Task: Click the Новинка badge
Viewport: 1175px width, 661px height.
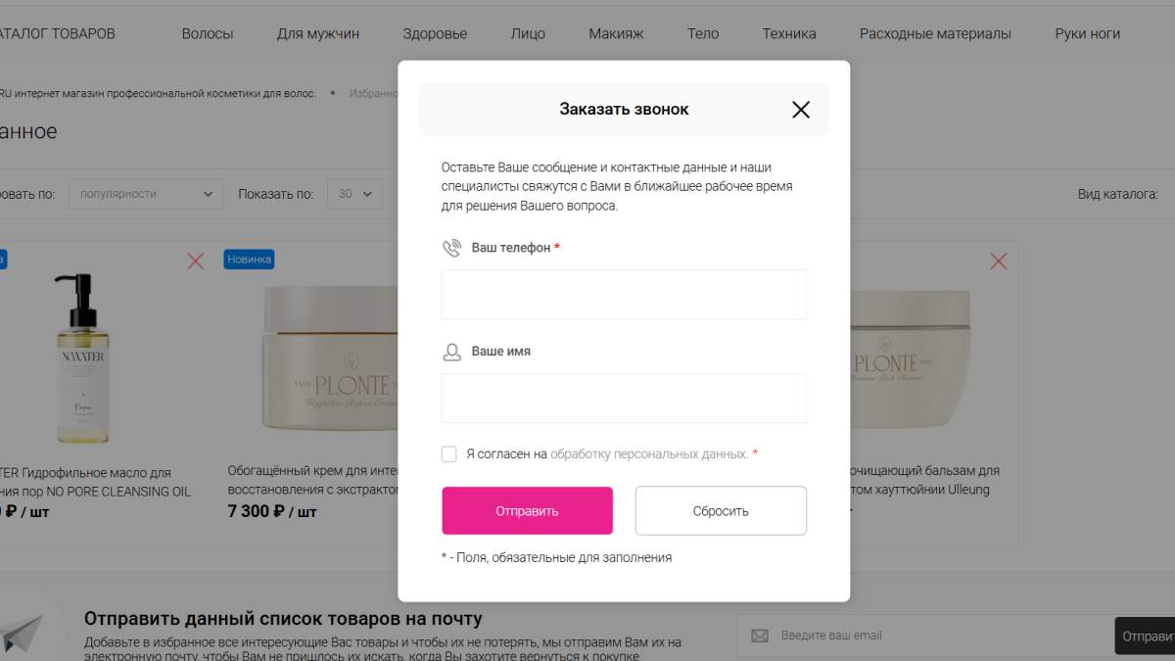Action: tap(249, 259)
